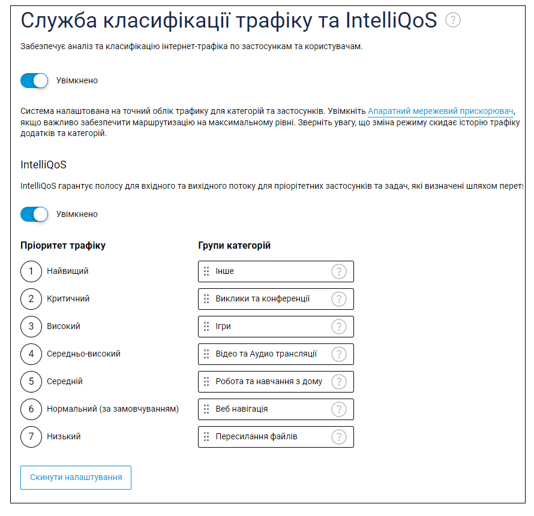The width and height of the screenshot is (534, 516).
Task: Click drag handle of Інше group
Action: point(206,271)
